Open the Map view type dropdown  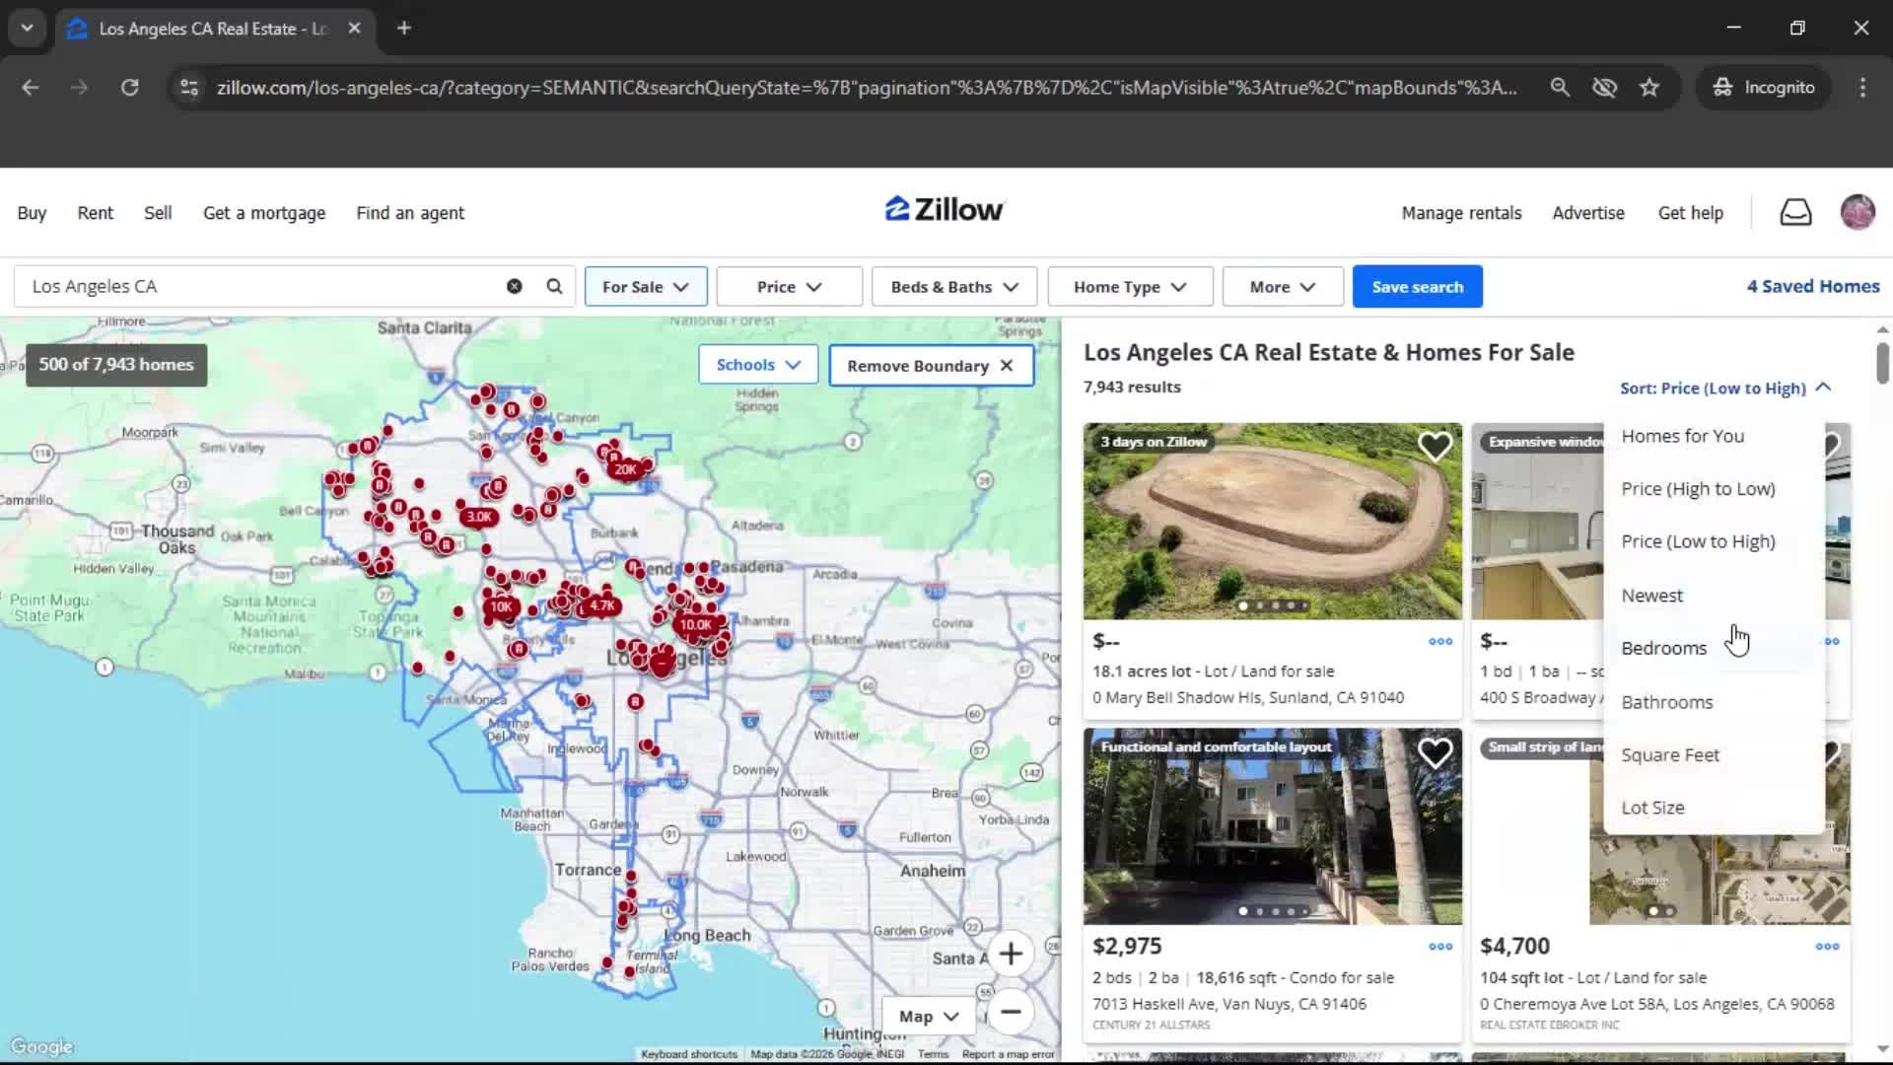click(927, 1015)
